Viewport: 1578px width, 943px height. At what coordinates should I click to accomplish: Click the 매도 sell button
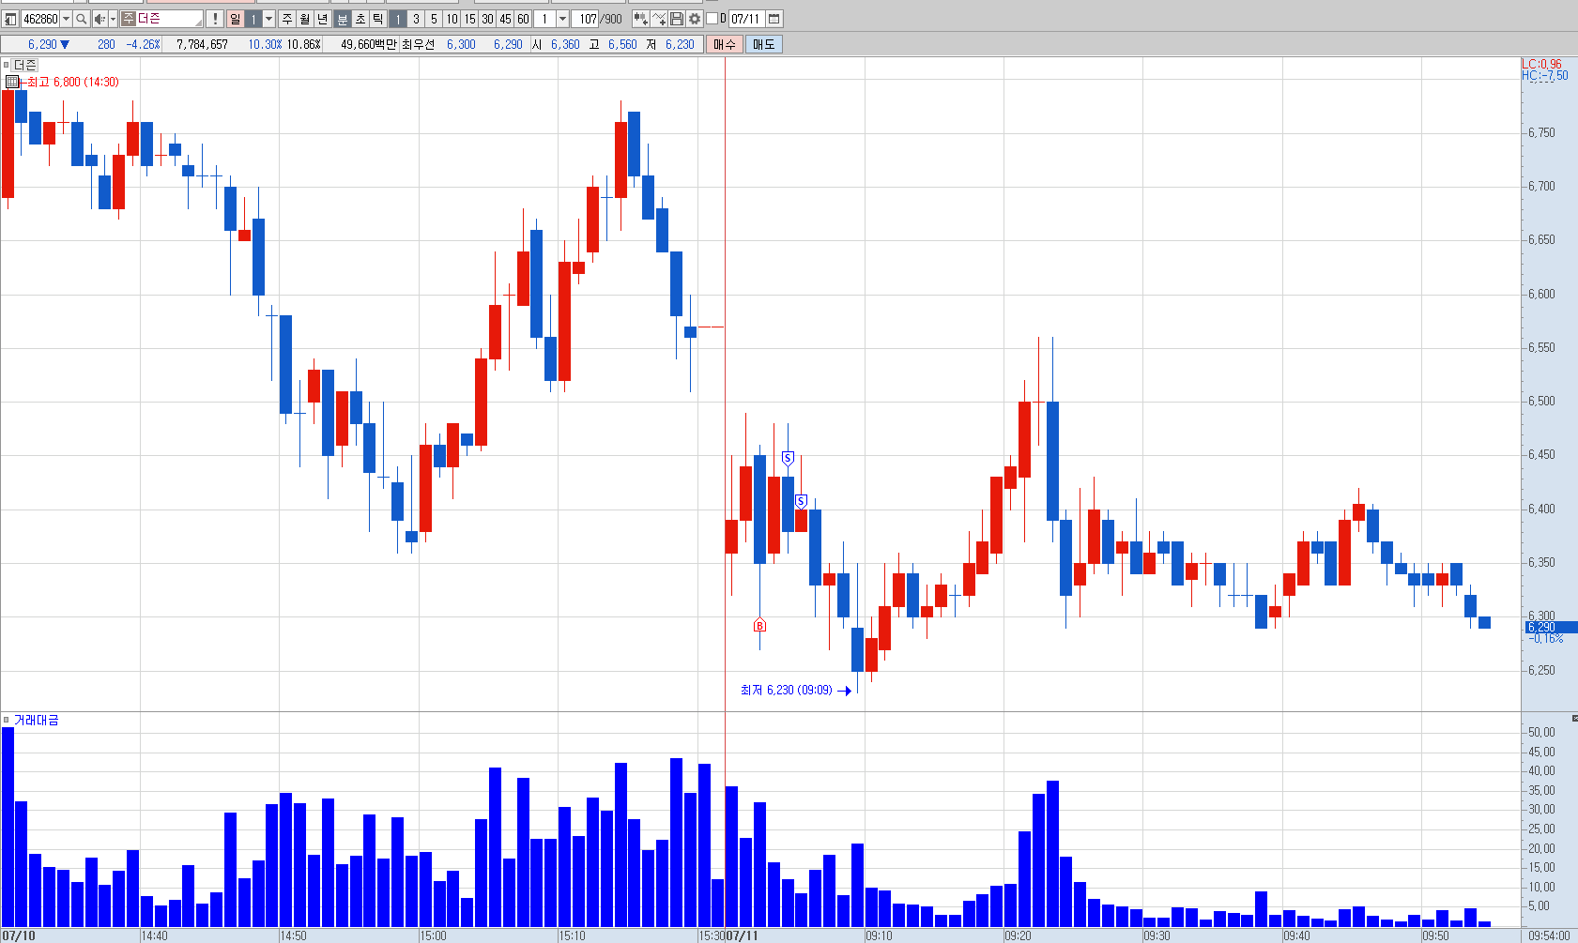click(x=764, y=44)
